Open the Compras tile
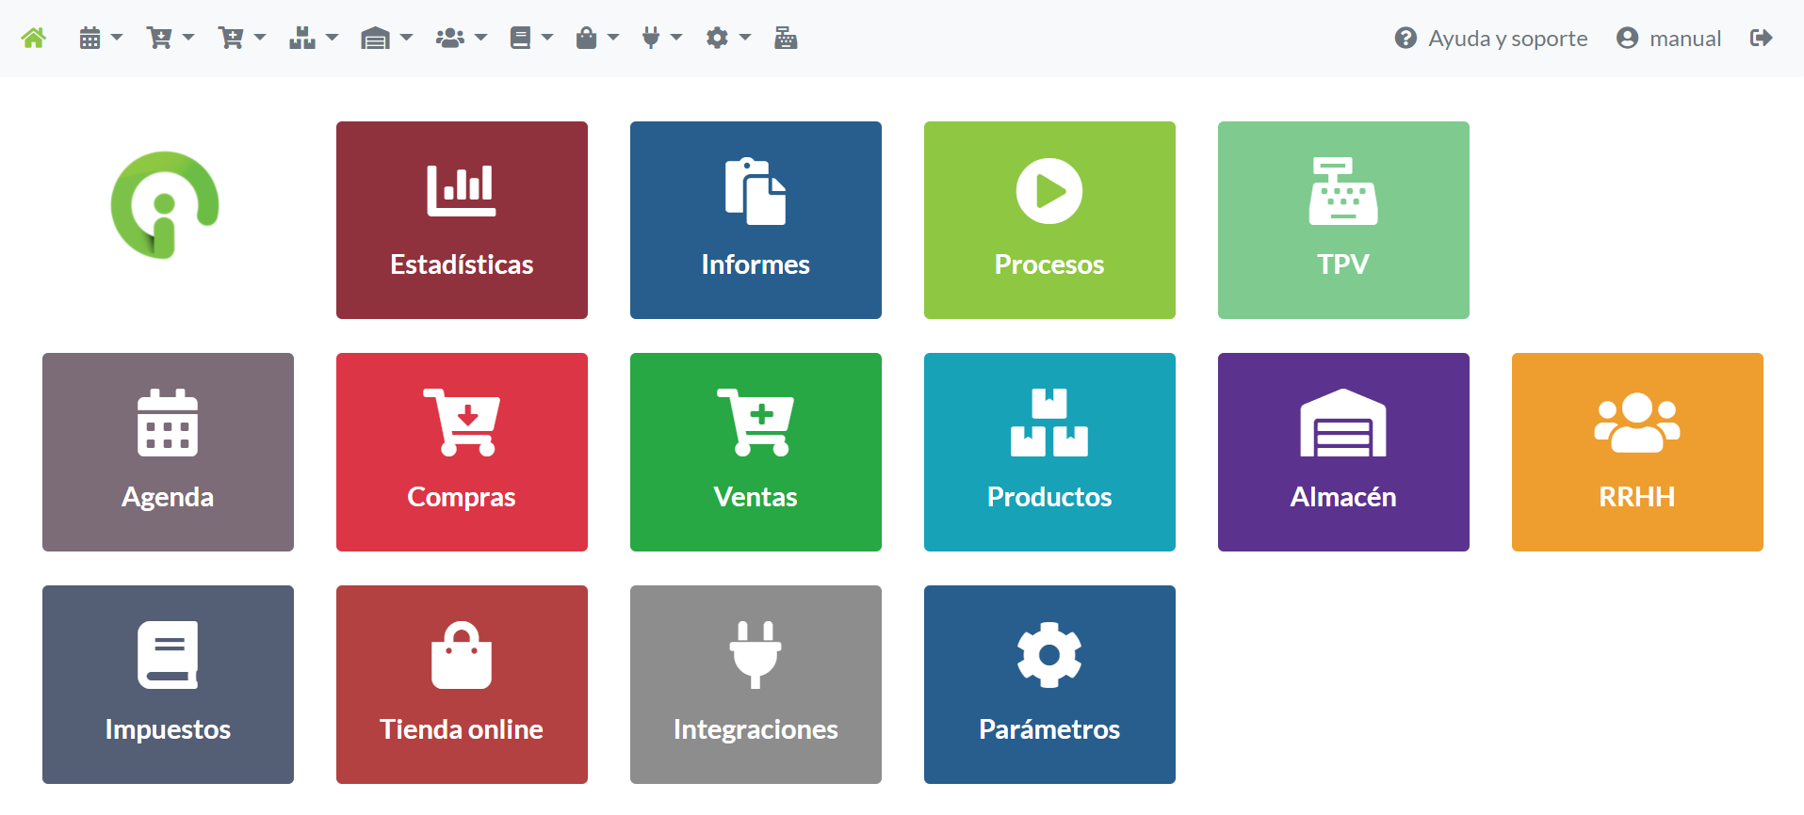Image resolution: width=1804 pixels, height=815 pixels. [462, 452]
